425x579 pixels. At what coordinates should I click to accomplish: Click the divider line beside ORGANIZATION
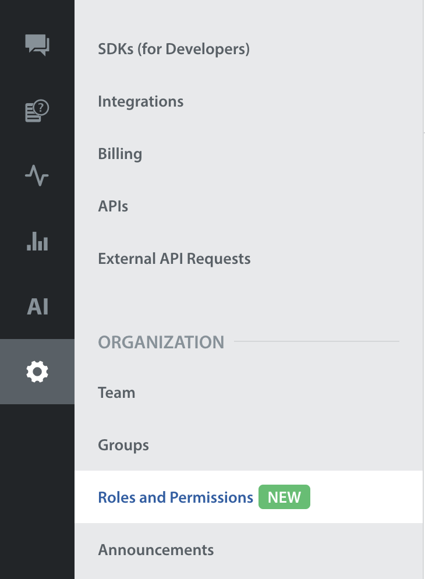click(x=317, y=341)
